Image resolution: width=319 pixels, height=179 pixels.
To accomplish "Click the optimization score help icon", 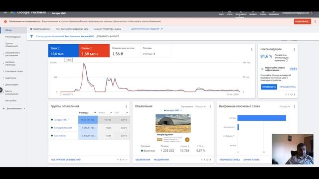I will tap(287, 61).
